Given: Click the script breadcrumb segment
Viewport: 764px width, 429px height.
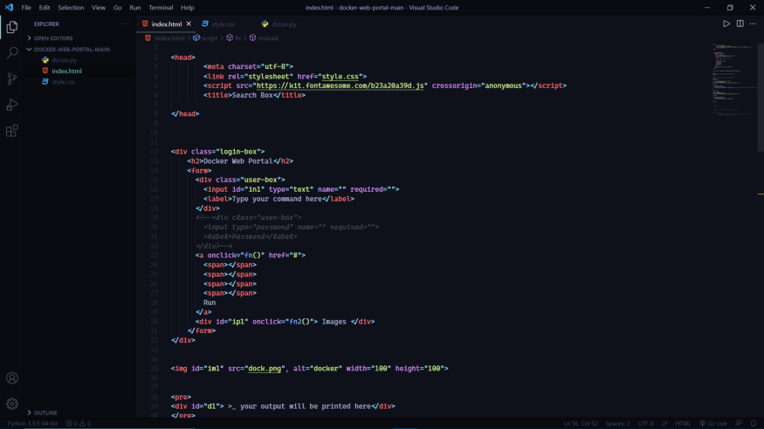Looking at the screenshot, I should tap(210, 38).
